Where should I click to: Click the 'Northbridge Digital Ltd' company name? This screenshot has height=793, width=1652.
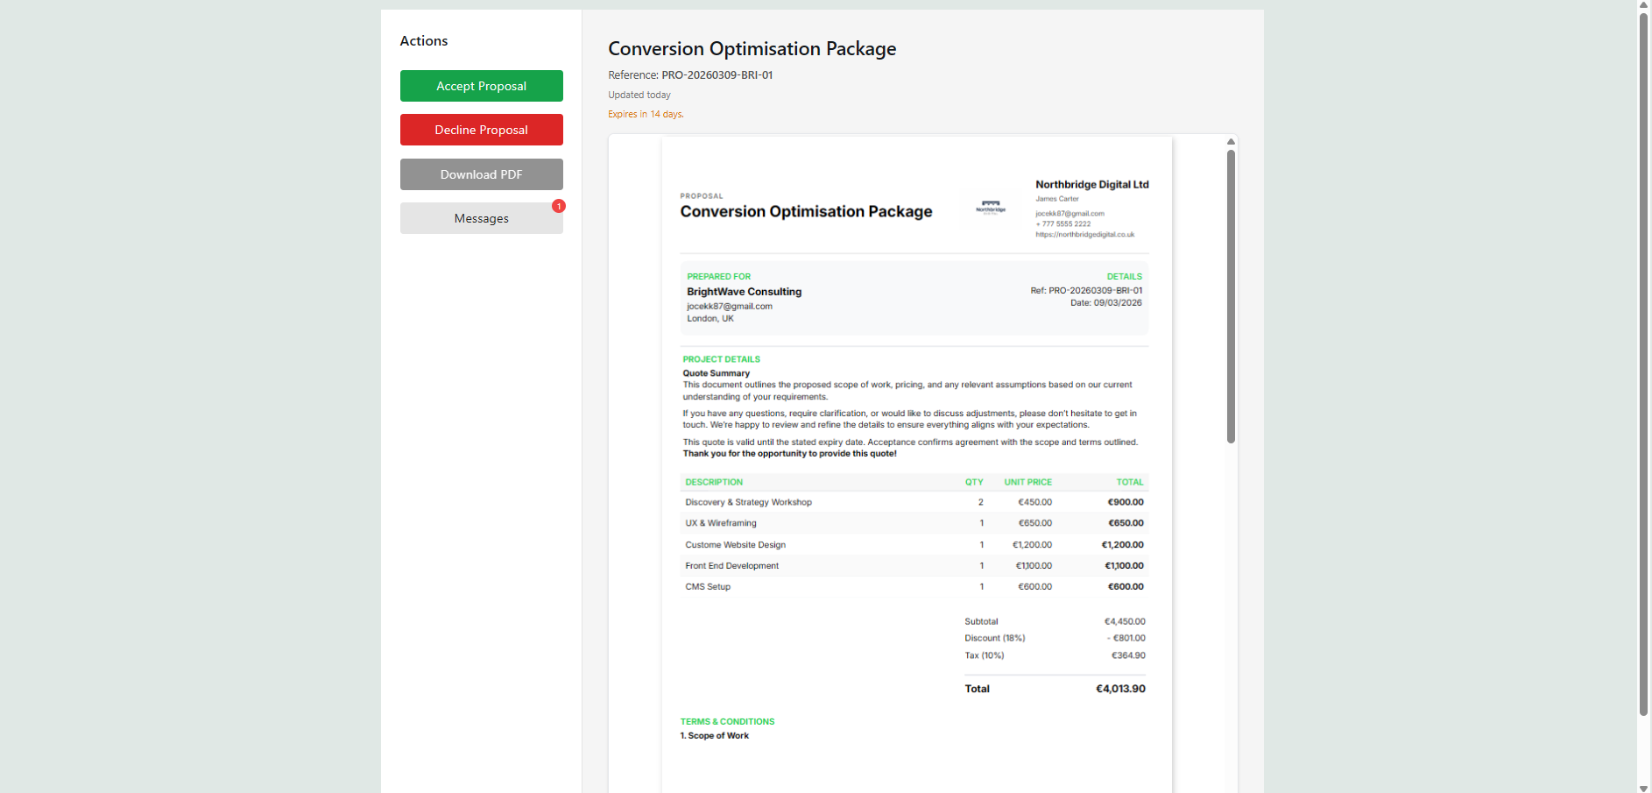tap(1091, 185)
